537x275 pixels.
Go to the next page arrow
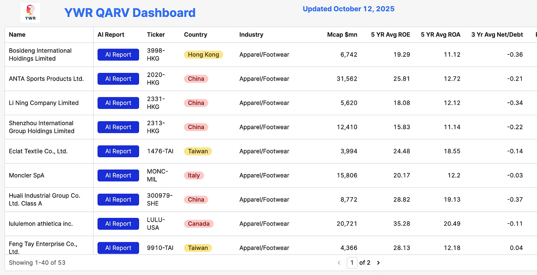pos(378,262)
